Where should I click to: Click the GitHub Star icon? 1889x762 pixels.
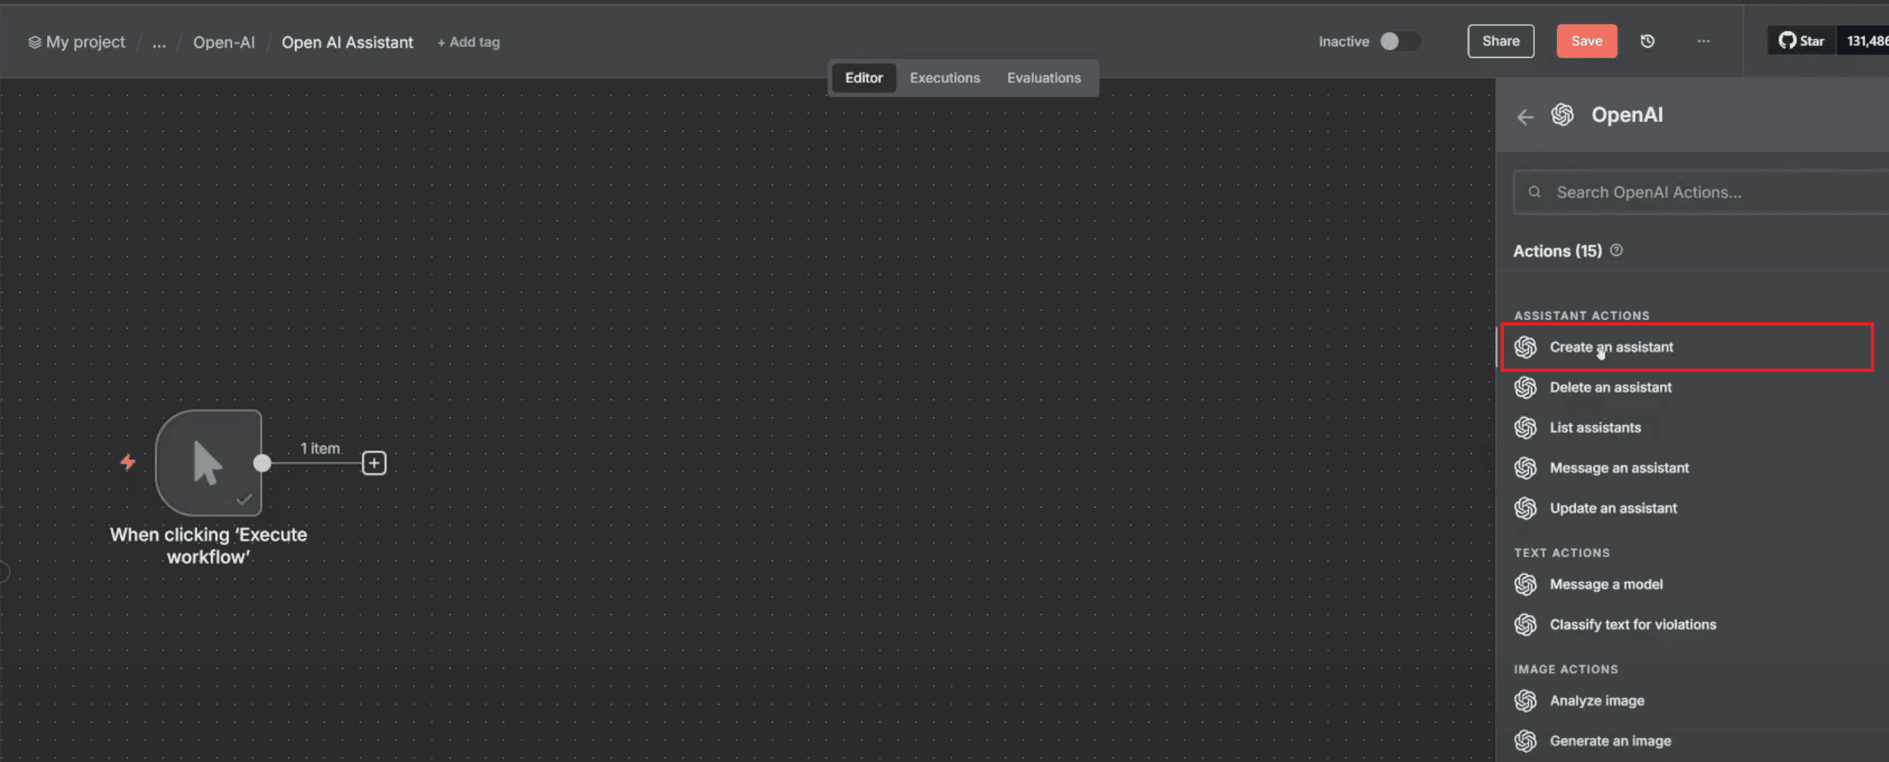1787,40
